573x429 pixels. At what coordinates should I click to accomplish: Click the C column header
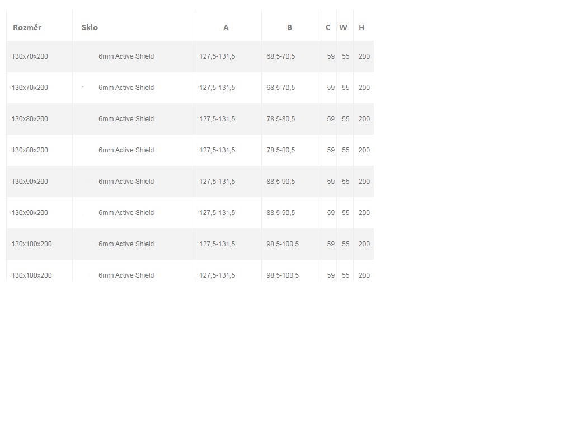(x=328, y=27)
